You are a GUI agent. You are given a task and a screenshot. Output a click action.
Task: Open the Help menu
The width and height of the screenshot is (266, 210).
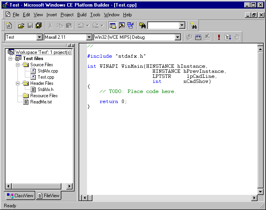point(127,15)
